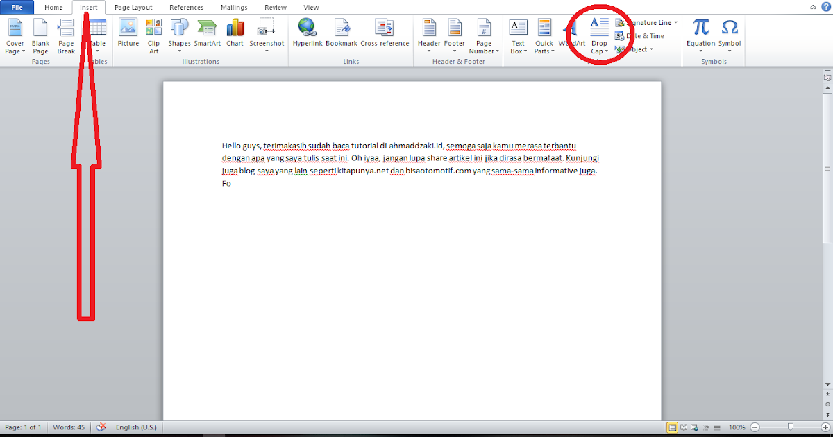The image size is (833, 437).
Task: Switch to Print Layout view
Action: [x=672, y=427]
